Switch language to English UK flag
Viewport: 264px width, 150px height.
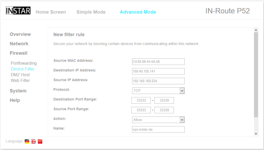pyautogui.click(x=34, y=141)
